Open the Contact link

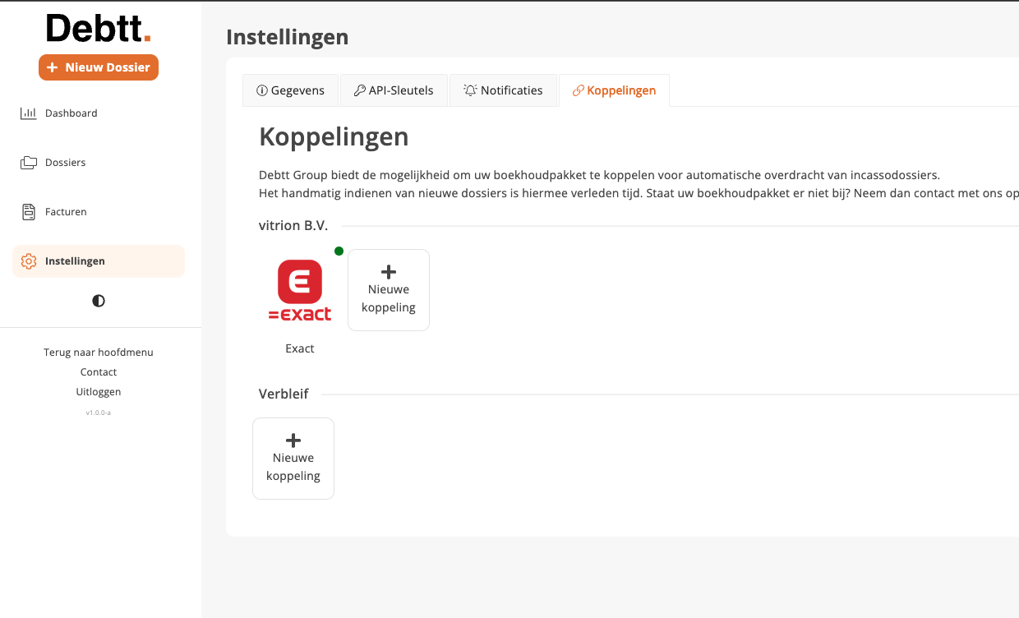pos(99,372)
